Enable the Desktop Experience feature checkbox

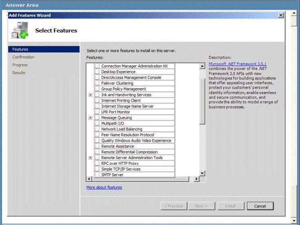click(x=97, y=72)
